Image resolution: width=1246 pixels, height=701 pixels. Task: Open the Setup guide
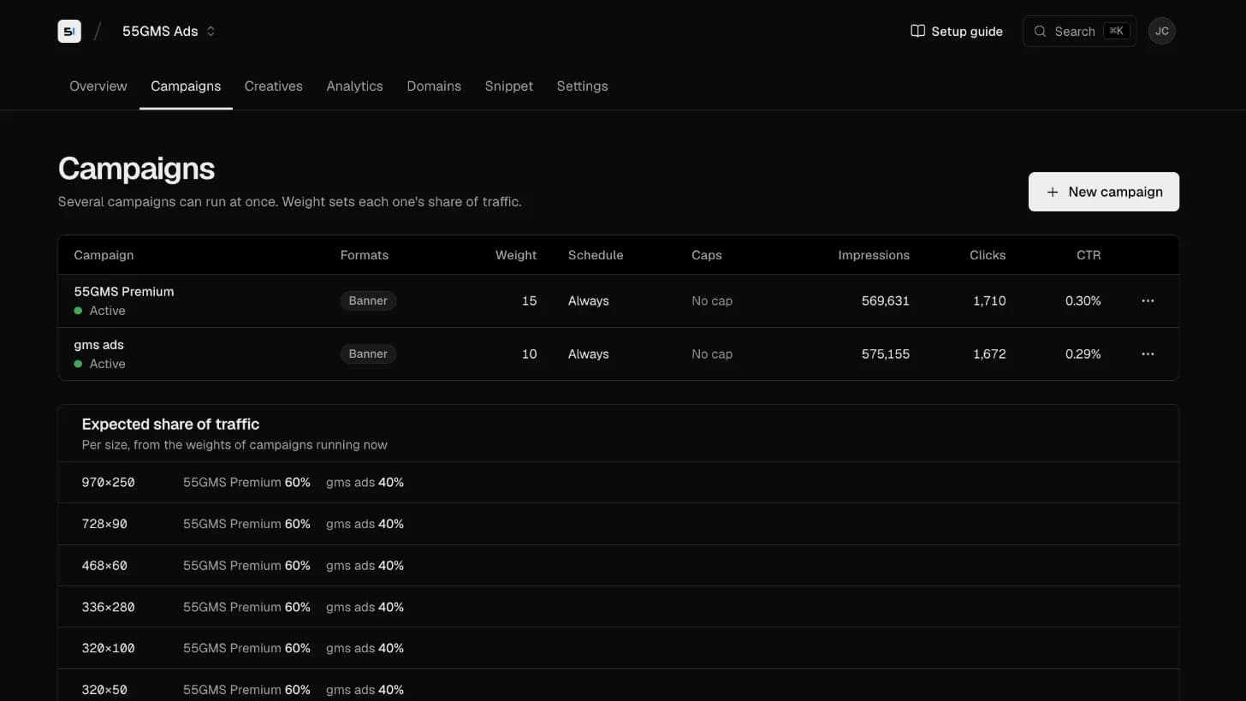957,31
